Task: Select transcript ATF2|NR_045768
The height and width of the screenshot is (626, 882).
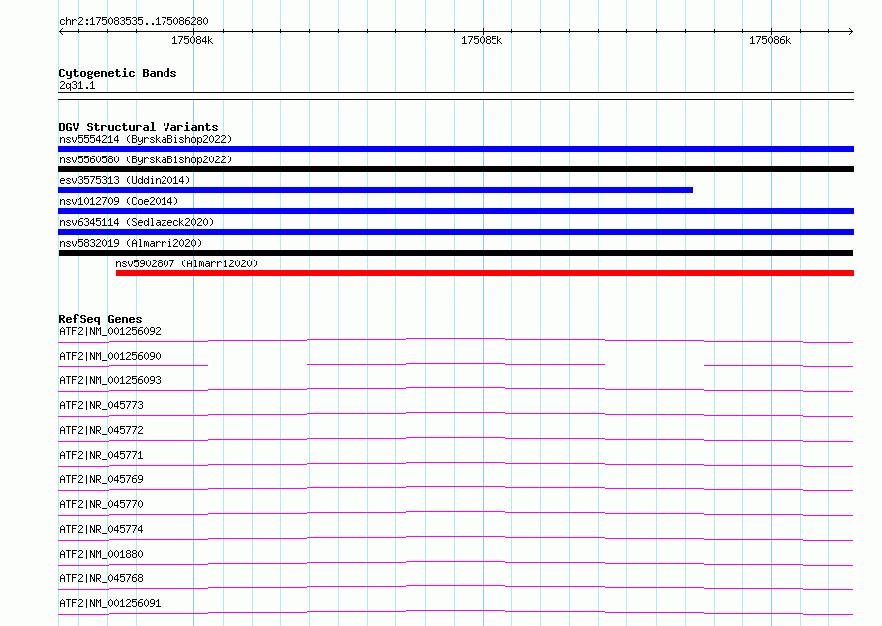Action: point(101,578)
